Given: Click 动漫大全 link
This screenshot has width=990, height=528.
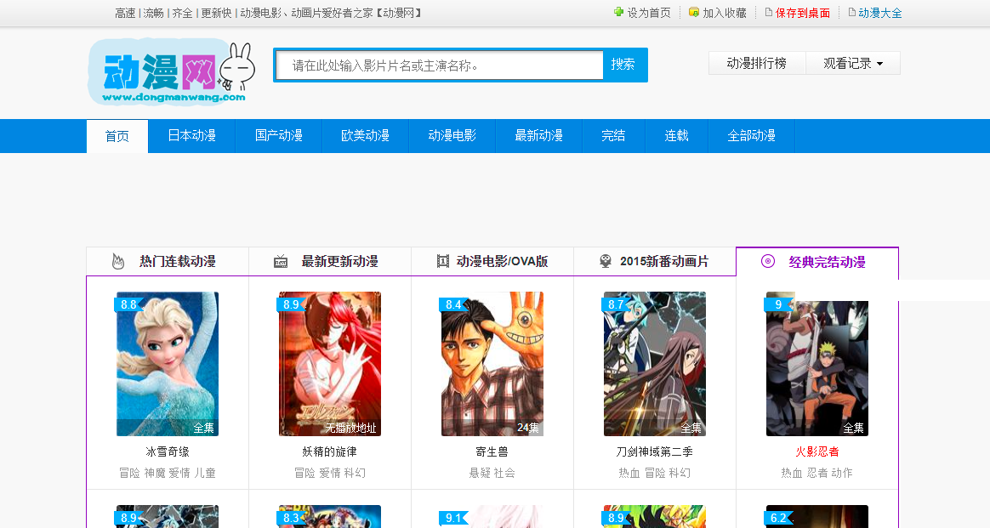Looking at the screenshot, I should tap(880, 13).
